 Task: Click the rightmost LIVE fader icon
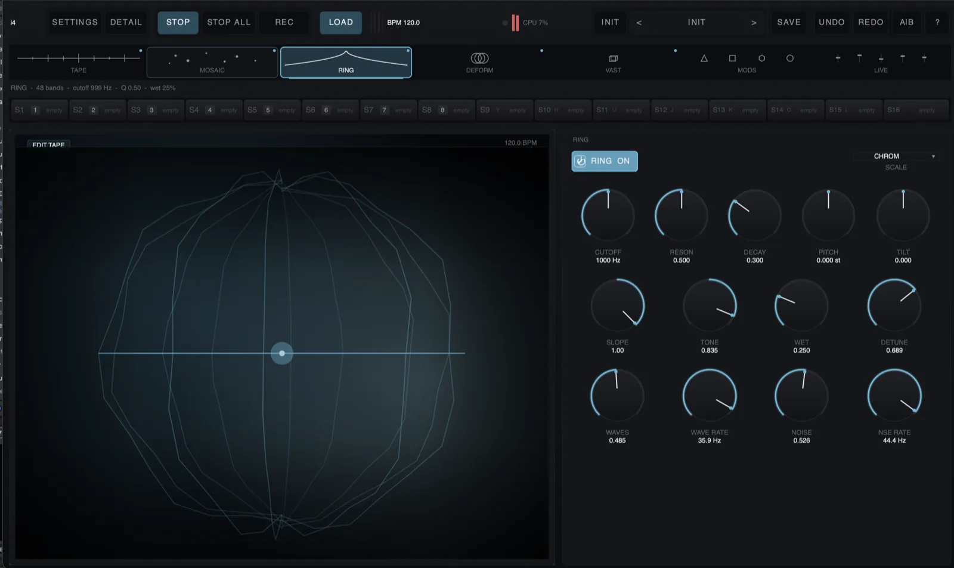click(x=924, y=58)
